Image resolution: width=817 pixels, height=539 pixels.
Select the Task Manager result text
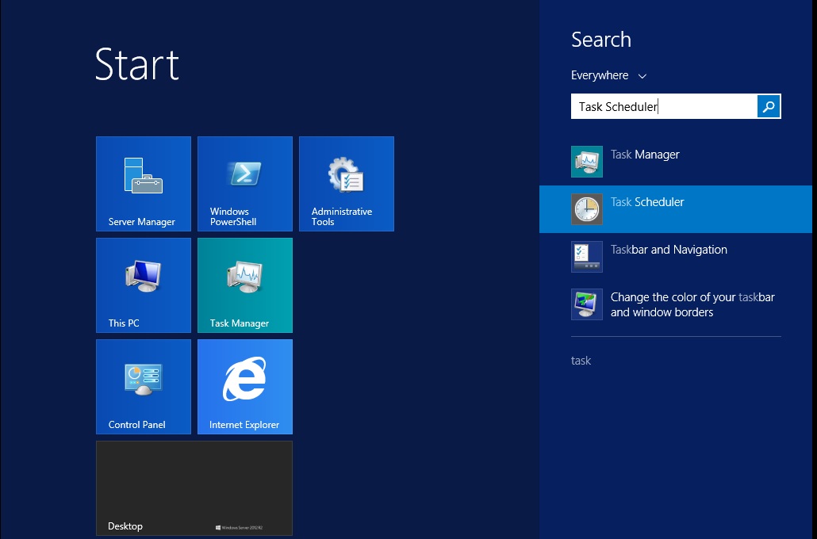coord(645,155)
